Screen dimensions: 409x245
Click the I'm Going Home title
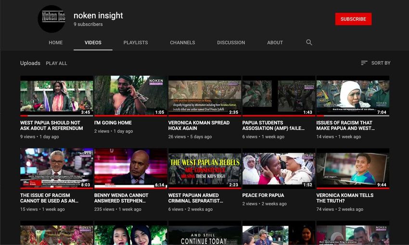pos(113,122)
